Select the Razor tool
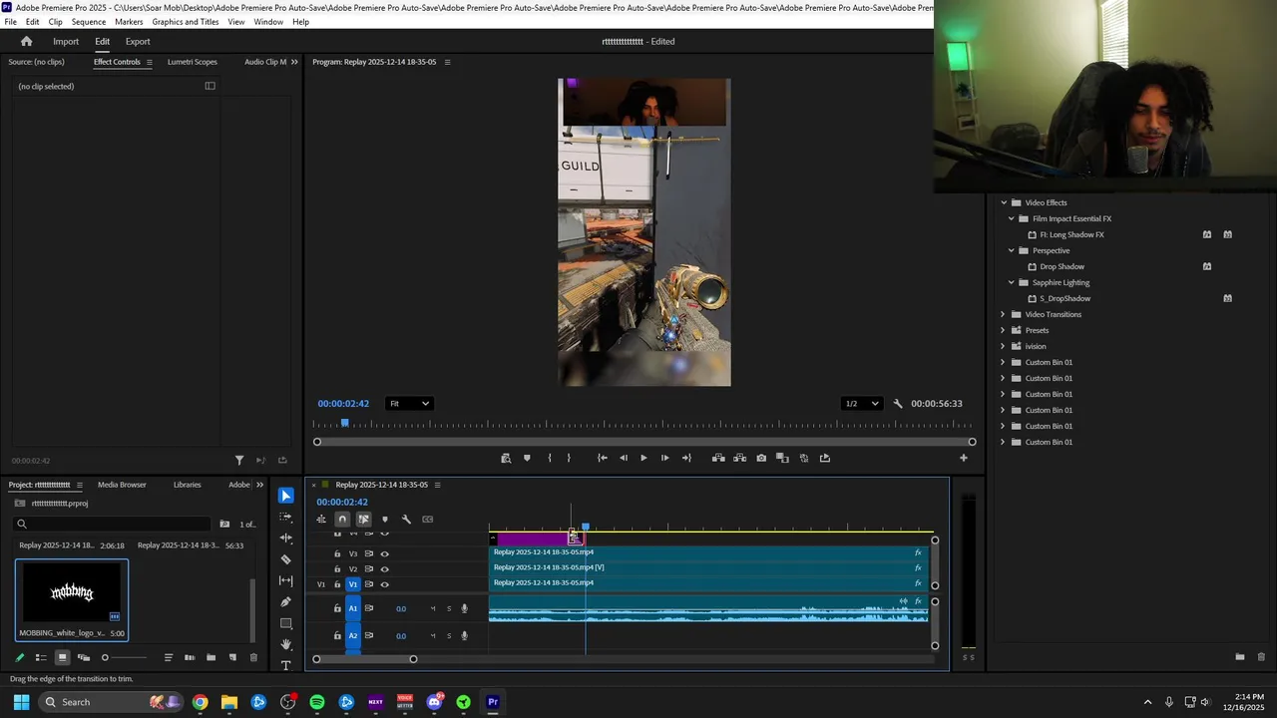The height and width of the screenshot is (718, 1277). coord(286,559)
